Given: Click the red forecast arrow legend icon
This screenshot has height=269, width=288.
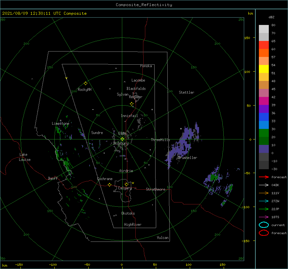Looking at the screenshot, I should (264, 177).
